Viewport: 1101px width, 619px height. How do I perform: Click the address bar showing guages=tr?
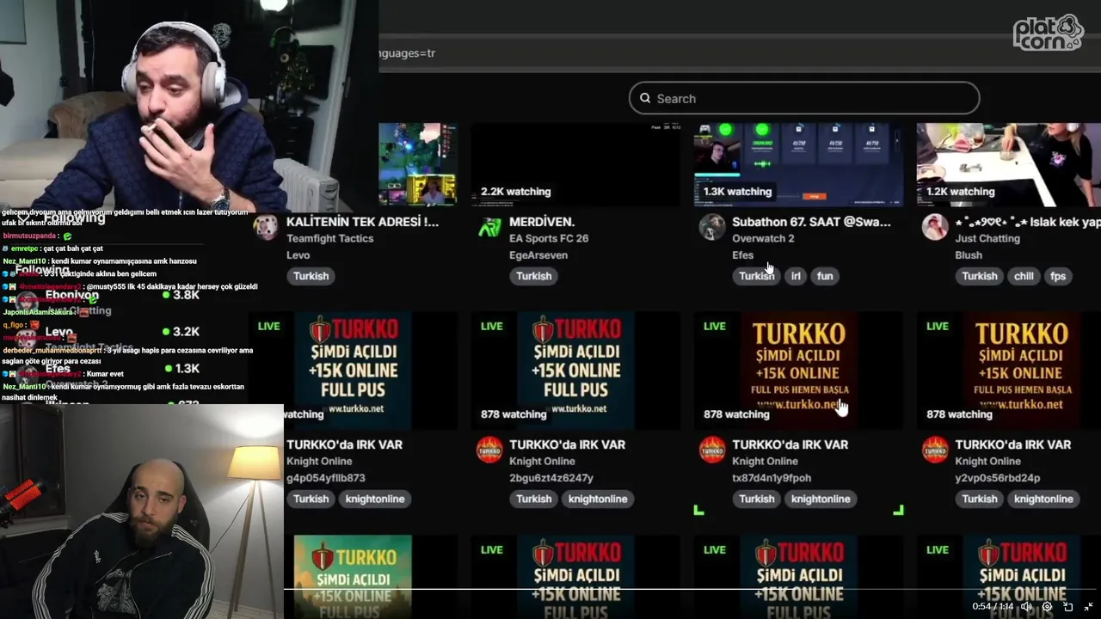740,52
